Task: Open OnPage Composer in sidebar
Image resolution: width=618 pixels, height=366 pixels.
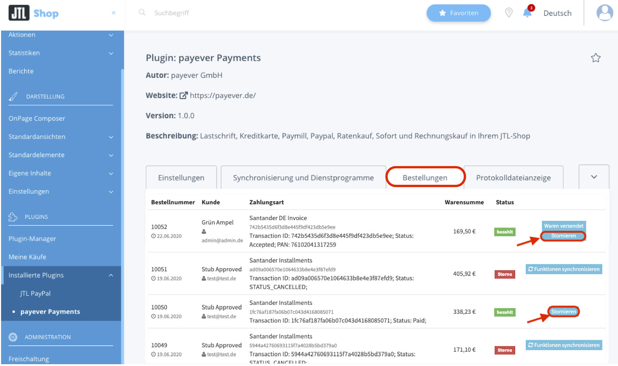Action: 37,118
